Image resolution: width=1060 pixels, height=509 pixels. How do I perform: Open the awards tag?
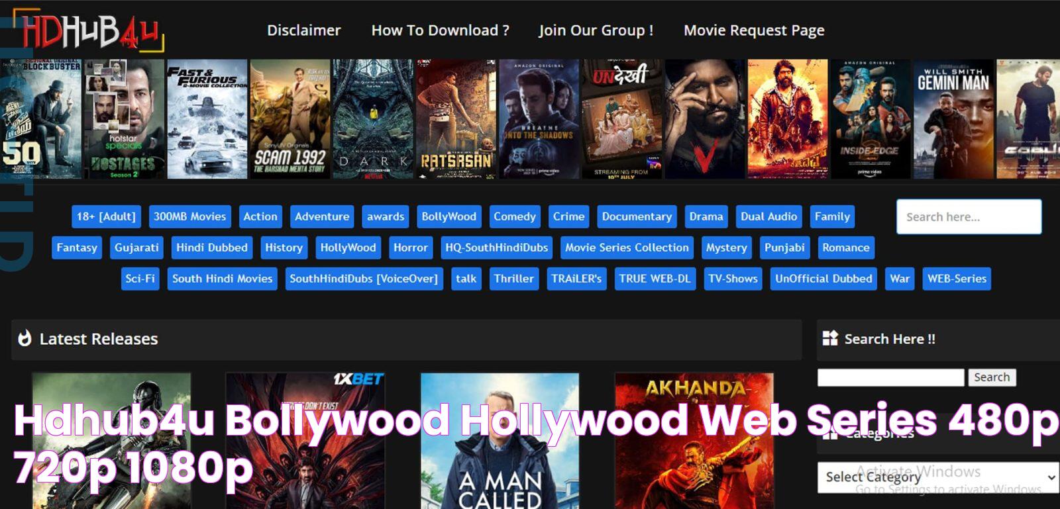[x=386, y=216]
